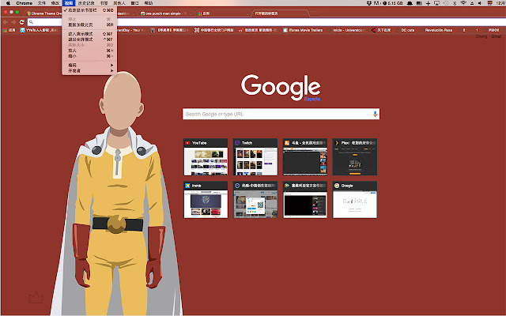Select the reload this page menu item (⌘R)
This screenshot has height=316, width=506.
point(89,24)
